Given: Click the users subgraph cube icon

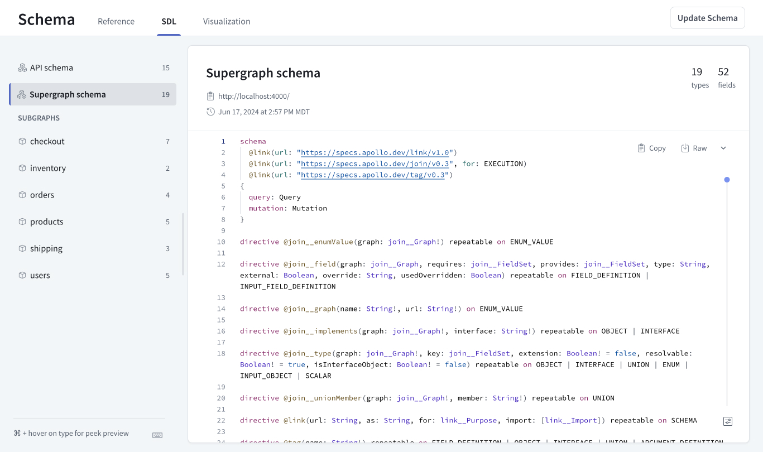Looking at the screenshot, I should click(22, 275).
